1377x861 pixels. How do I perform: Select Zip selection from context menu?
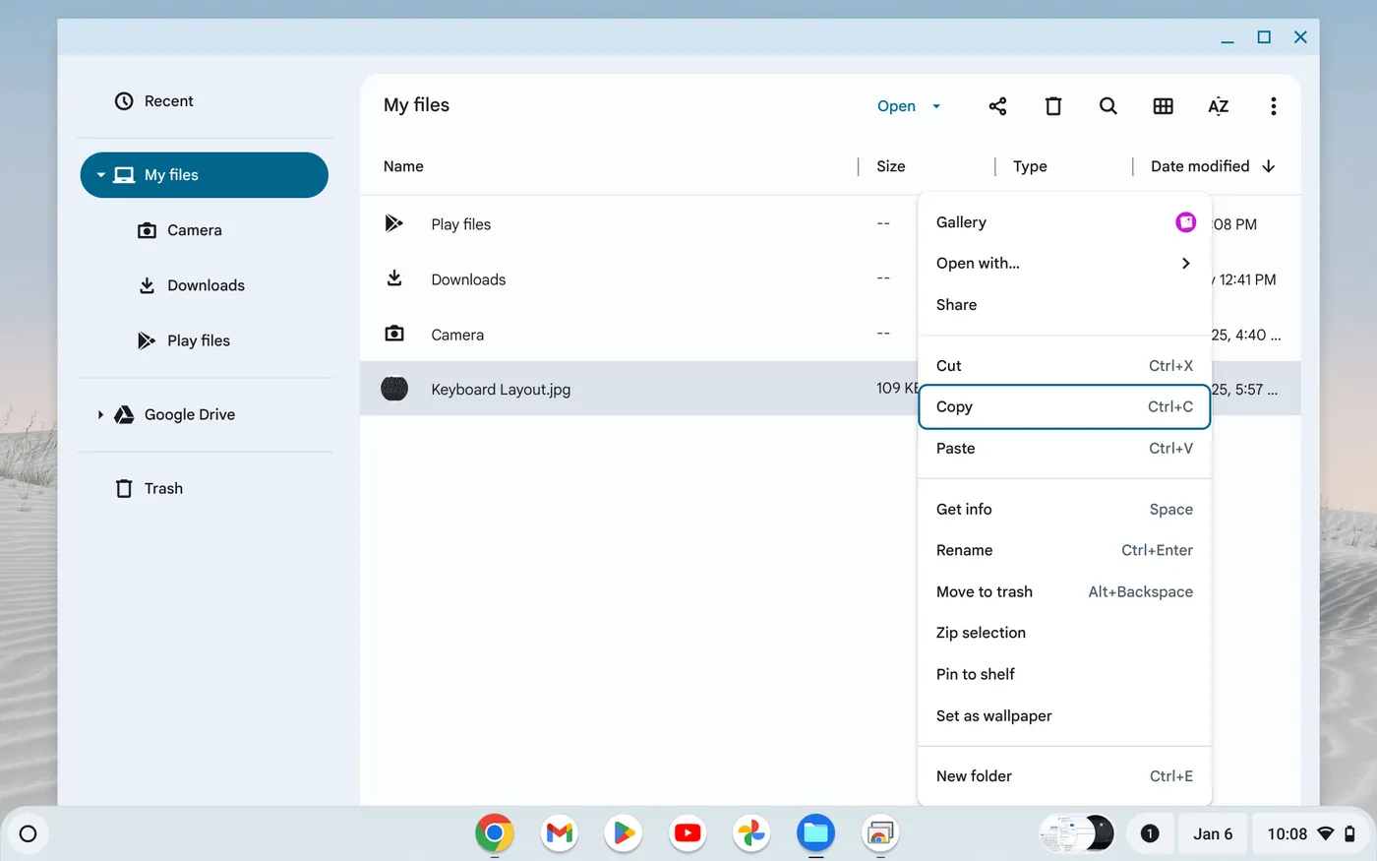(1065, 634)
